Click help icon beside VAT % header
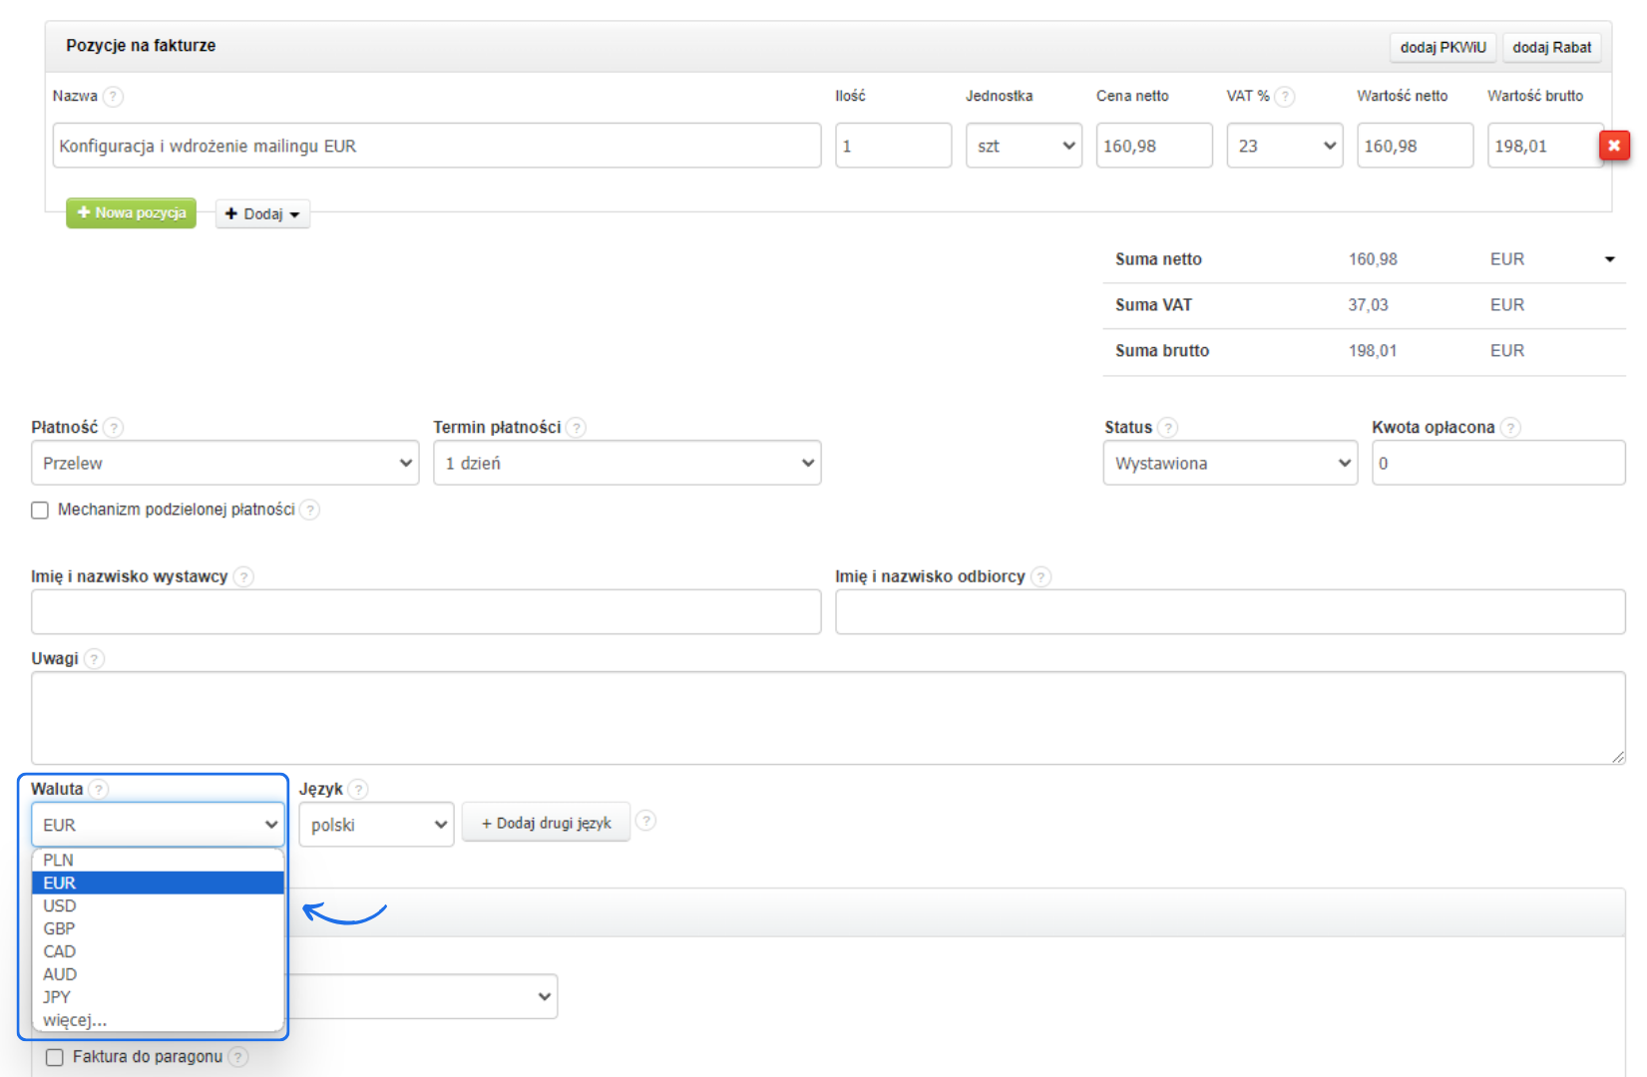Image resolution: width=1647 pixels, height=1077 pixels. [x=1285, y=97]
